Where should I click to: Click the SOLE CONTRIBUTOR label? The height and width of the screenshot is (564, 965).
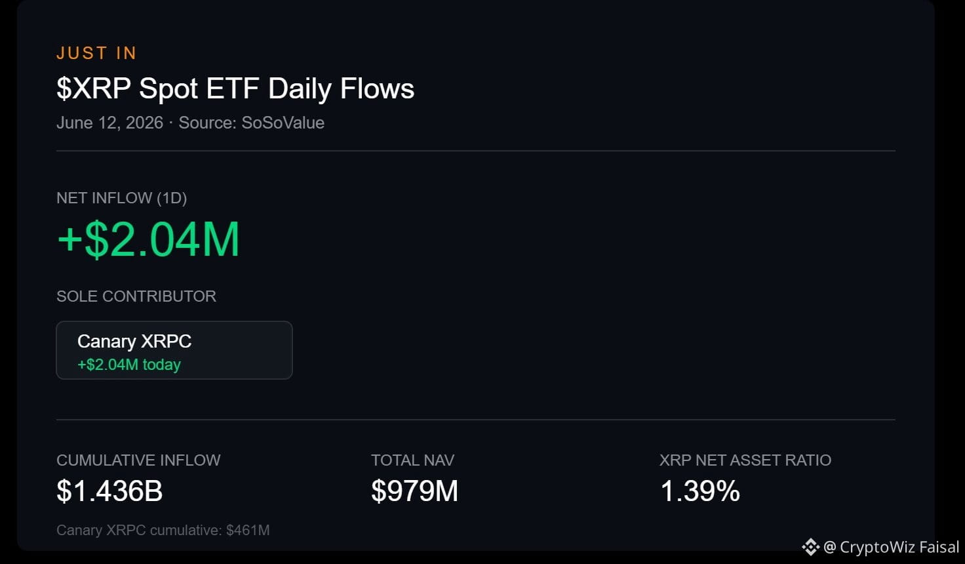click(x=136, y=296)
